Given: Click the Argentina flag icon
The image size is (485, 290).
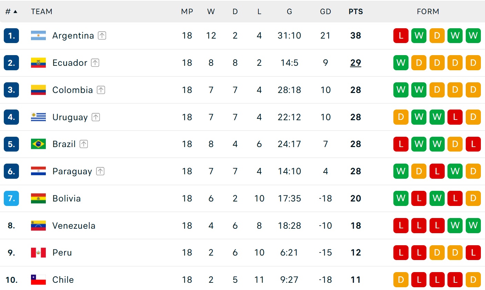Looking at the screenshot, I should coord(38,35).
